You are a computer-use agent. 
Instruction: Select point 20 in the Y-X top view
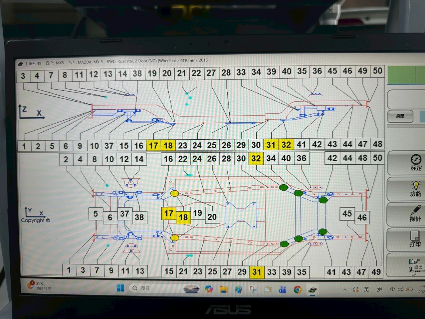(212, 217)
